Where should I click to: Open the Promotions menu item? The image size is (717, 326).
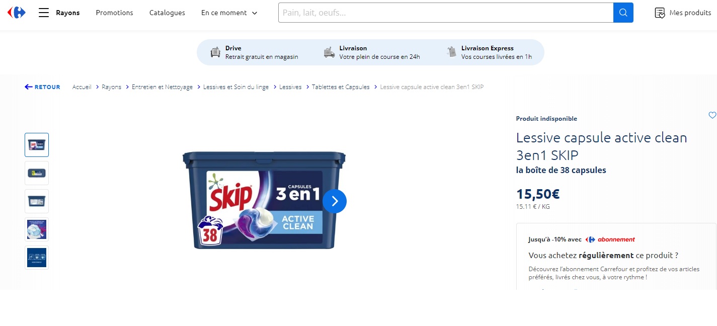114,13
